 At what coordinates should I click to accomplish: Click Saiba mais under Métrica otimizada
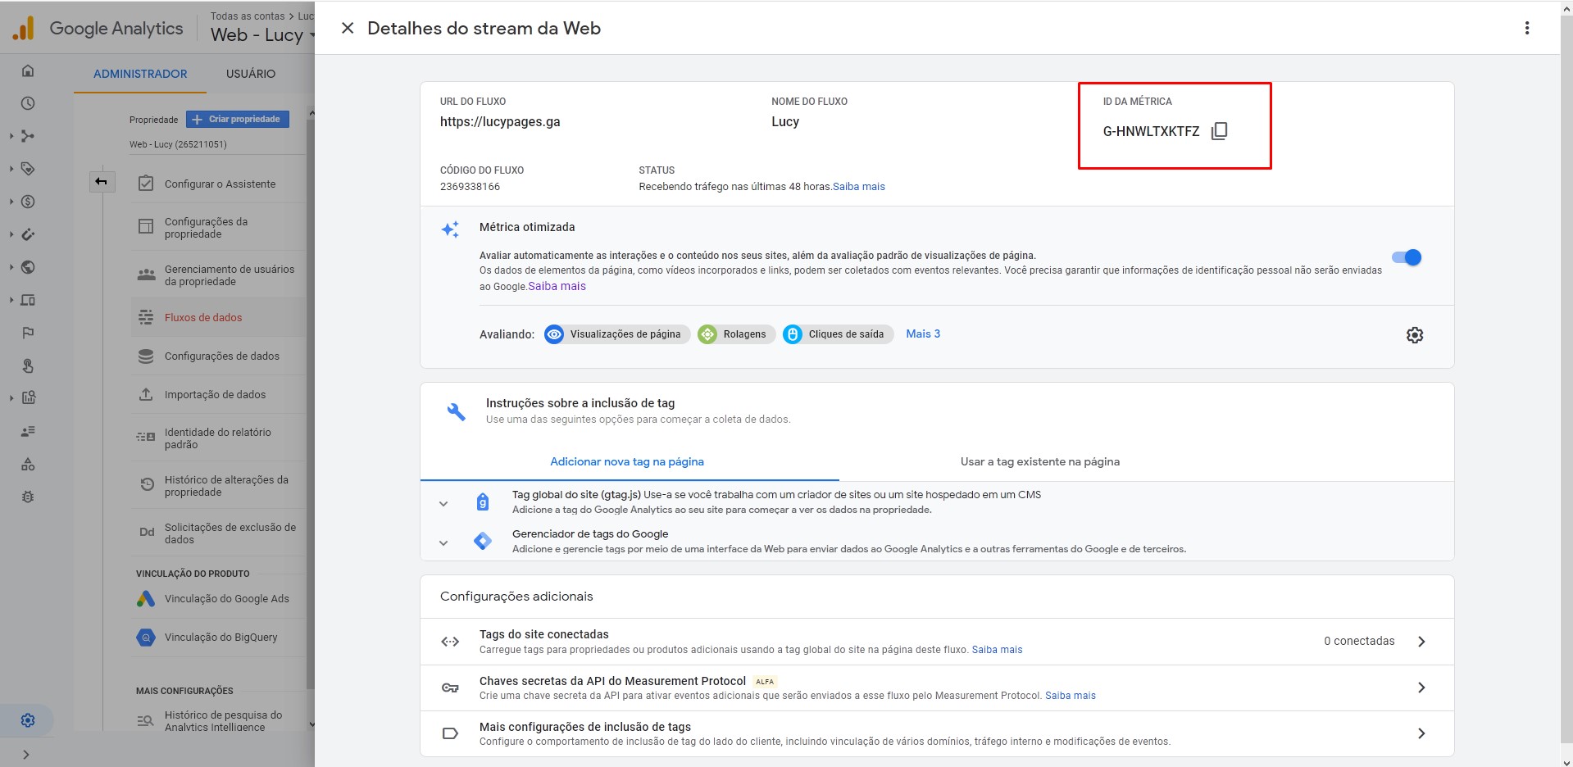point(557,286)
